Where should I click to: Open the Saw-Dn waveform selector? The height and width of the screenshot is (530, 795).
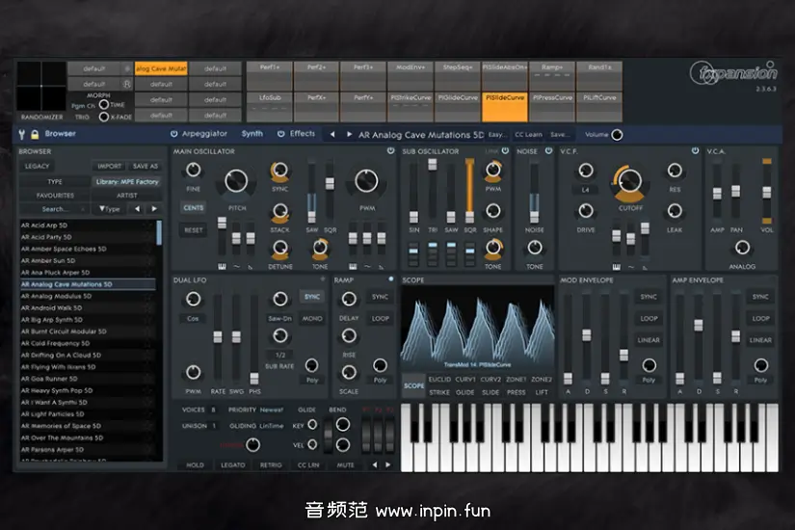[x=279, y=319]
